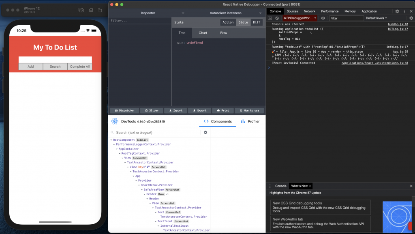Open the RNDebuggerWorker context dropdown

300,18
